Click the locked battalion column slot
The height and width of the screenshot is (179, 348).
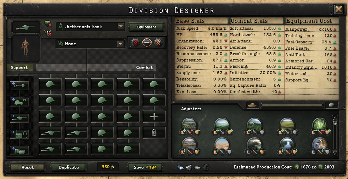(x=154, y=133)
